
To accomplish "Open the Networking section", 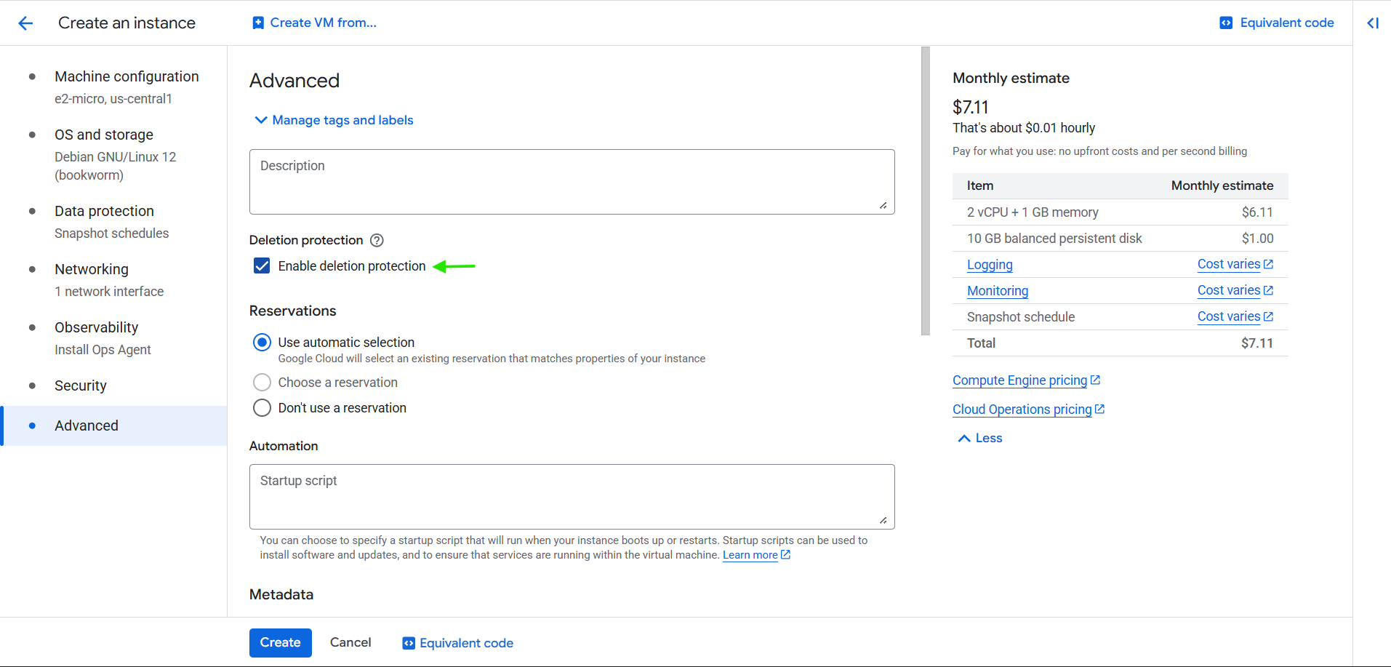I will click(92, 270).
